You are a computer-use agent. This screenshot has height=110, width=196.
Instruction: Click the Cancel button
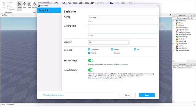point(127,95)
